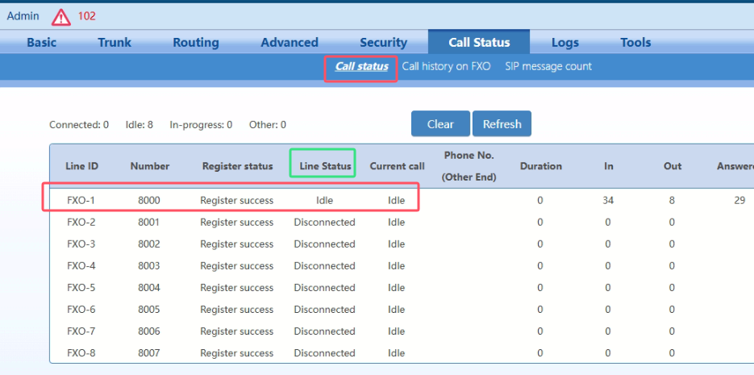Switch to the Routing tab
The width and height of the screenshot is (754, 375).
[x=196, y=43]
